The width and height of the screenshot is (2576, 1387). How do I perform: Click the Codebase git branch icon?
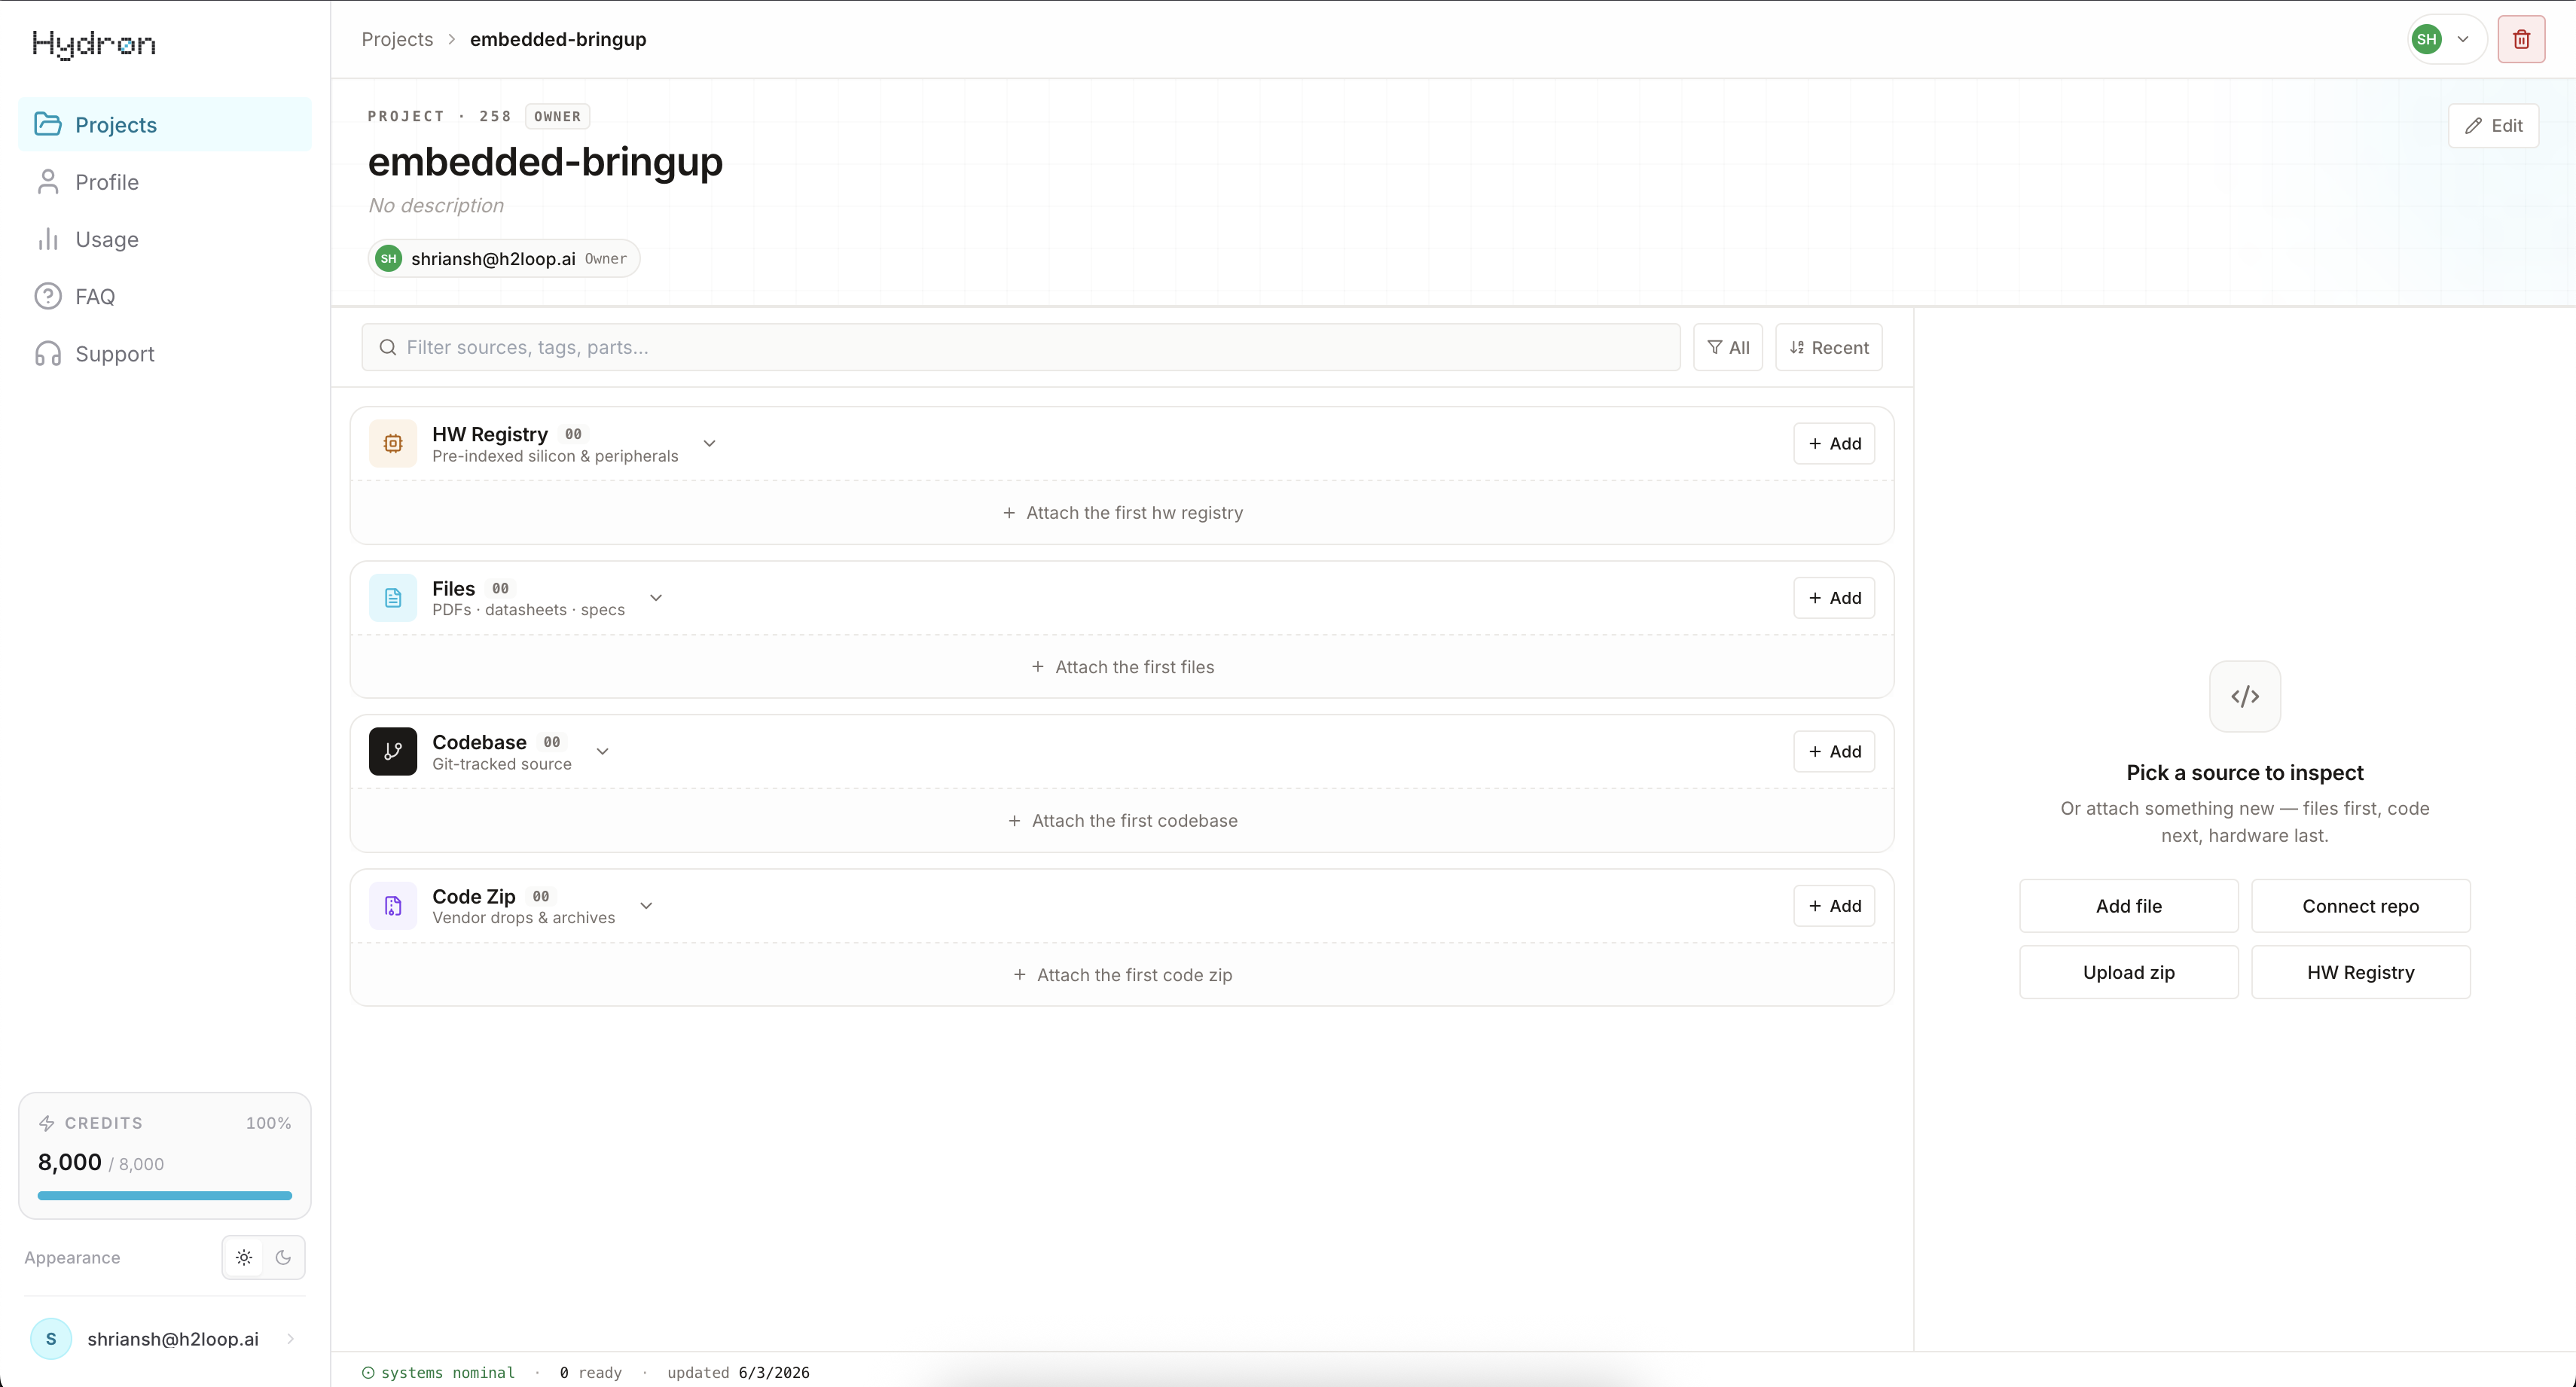393,751
